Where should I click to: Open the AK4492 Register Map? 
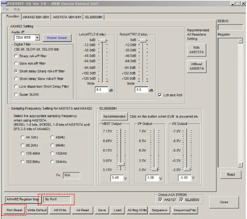pyautogui.click(x=23, y=199)
